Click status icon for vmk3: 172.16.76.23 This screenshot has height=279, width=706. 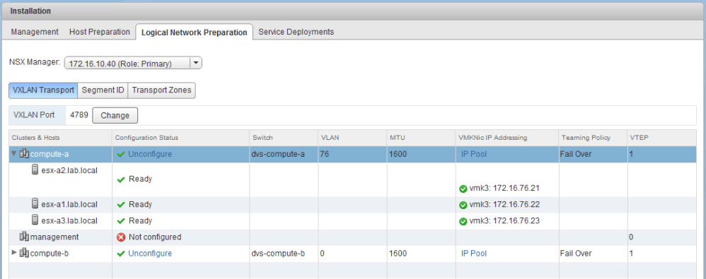pyautogui.click(x=463, y=221)
